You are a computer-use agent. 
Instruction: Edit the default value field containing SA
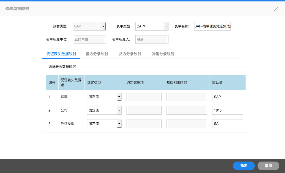point(228,124)
